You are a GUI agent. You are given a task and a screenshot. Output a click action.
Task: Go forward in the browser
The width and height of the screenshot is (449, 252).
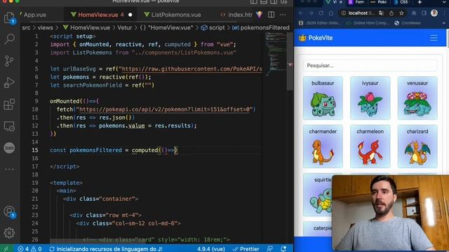(x=311, y=13)
